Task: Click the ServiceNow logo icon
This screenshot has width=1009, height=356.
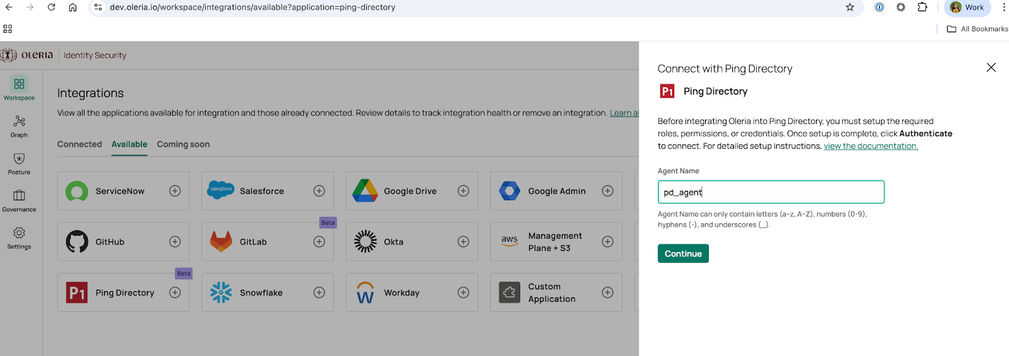Action: point(77,191)
